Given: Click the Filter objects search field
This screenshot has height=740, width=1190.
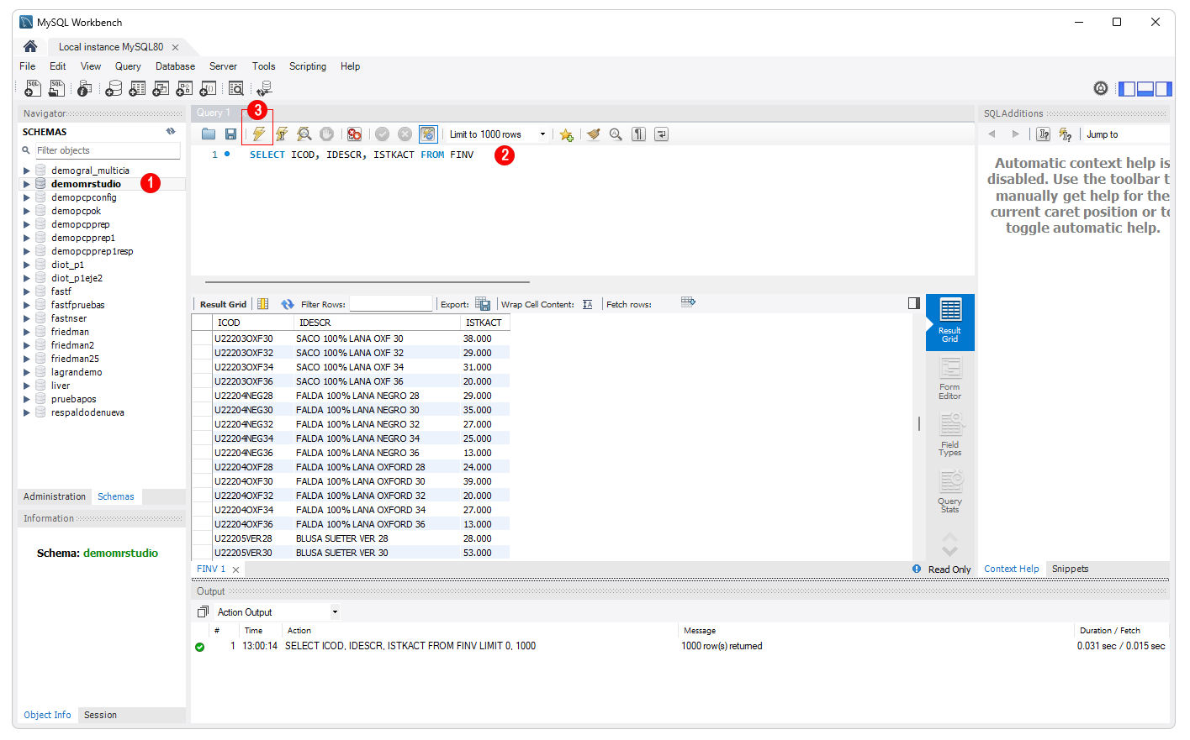Looking at the screenshot, I should pyautogui.click(x=107, y=150).
